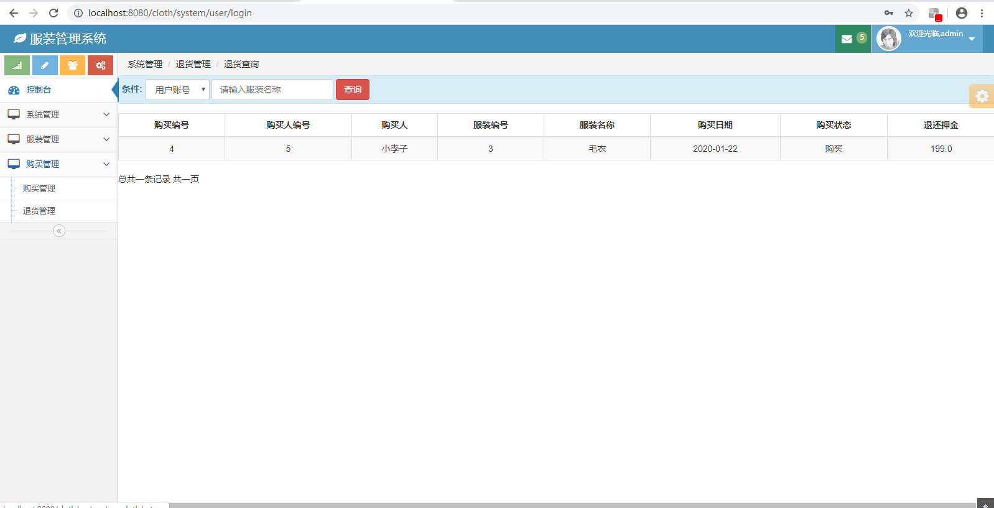Click the 199.0 deposit cell
Screen dimensions: 994x508
pyautogui.click(x=941, y=149)
